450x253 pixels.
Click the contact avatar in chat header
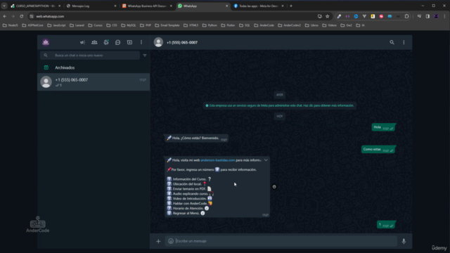(158, 42)
